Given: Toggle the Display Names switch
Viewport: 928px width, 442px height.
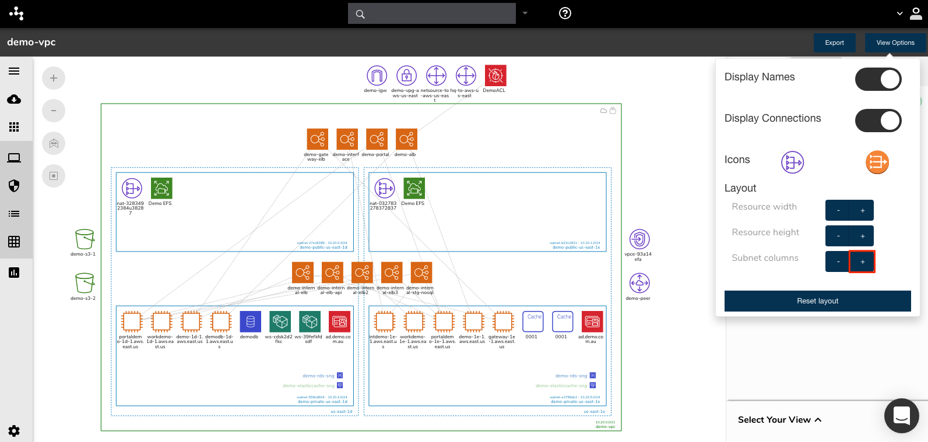Looking at the screenshot, I should pyautogui.click(x=878, y=79).
